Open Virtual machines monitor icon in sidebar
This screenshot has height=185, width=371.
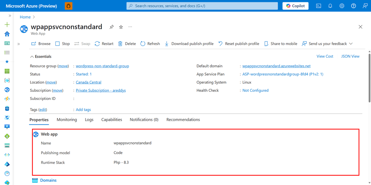pyautogui.click(x=7, y=127)
